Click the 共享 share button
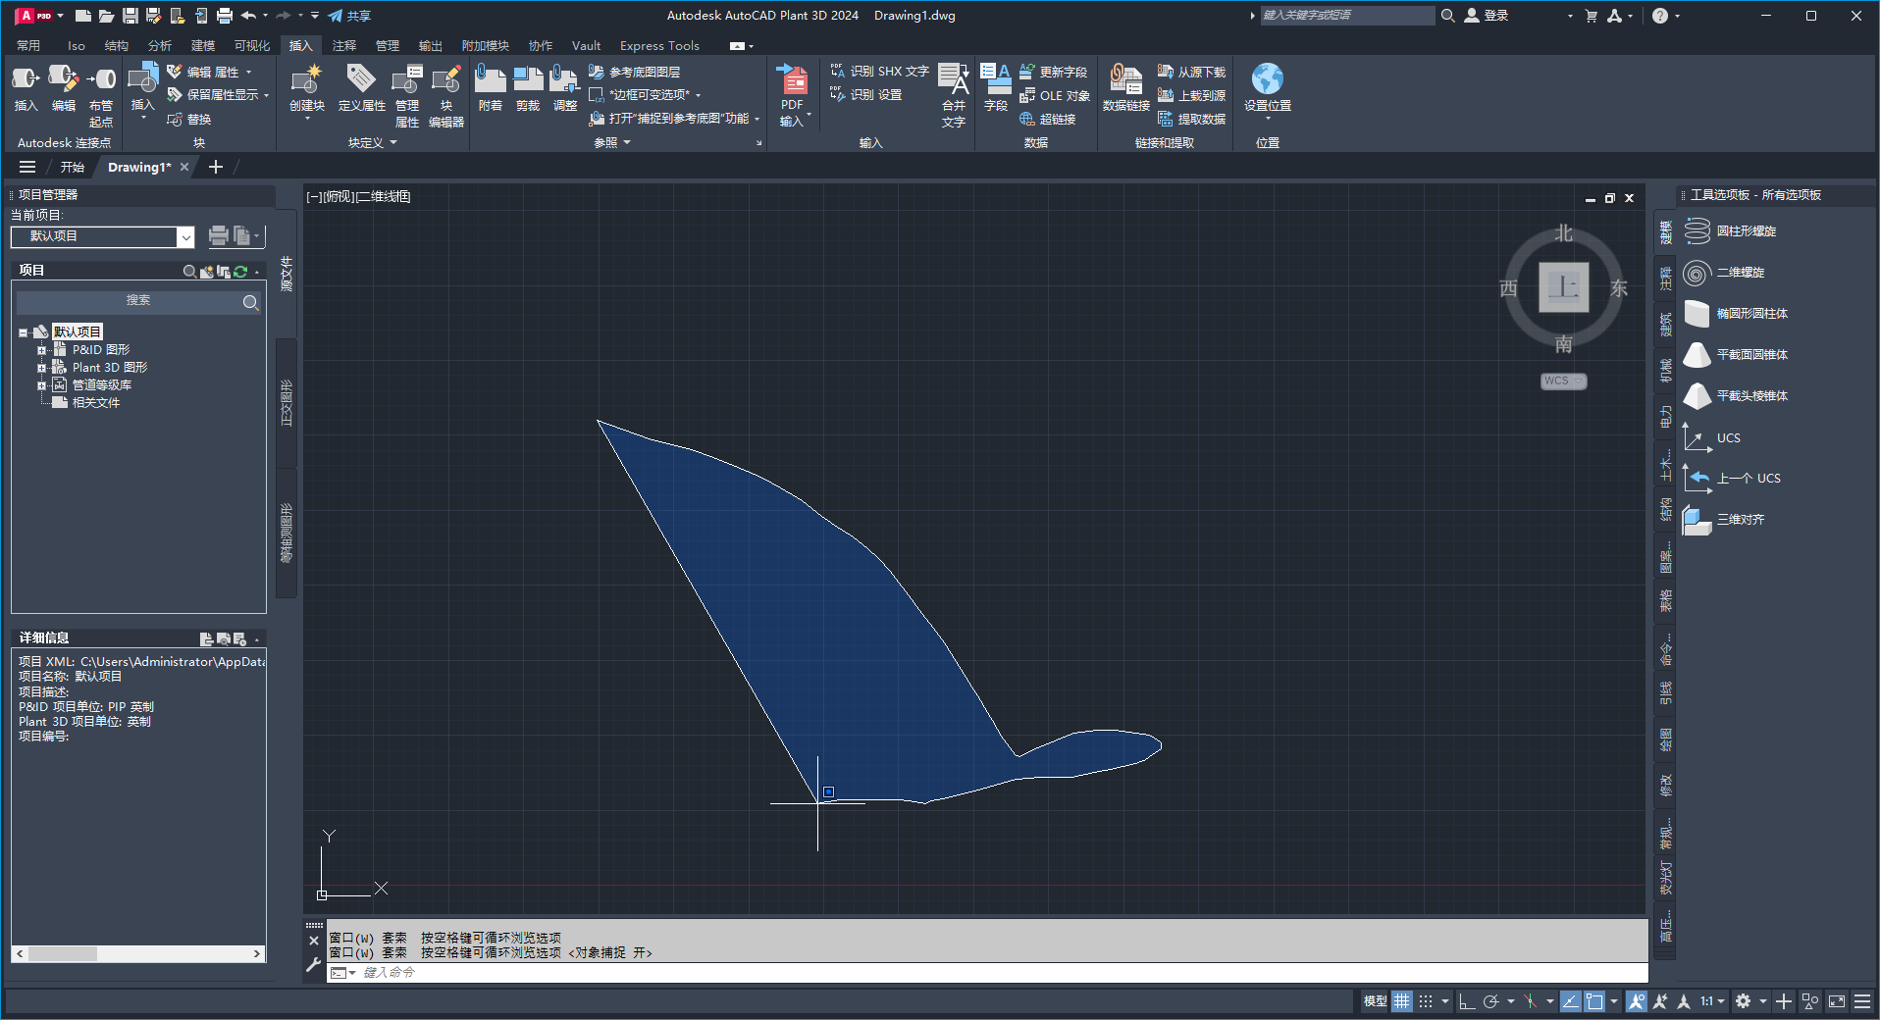1880x1020 pixels. (350, 16)
